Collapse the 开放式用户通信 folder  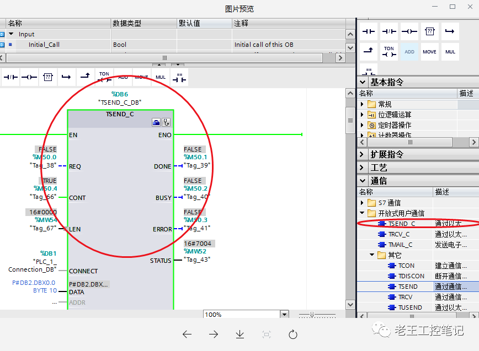coord(363,213)
